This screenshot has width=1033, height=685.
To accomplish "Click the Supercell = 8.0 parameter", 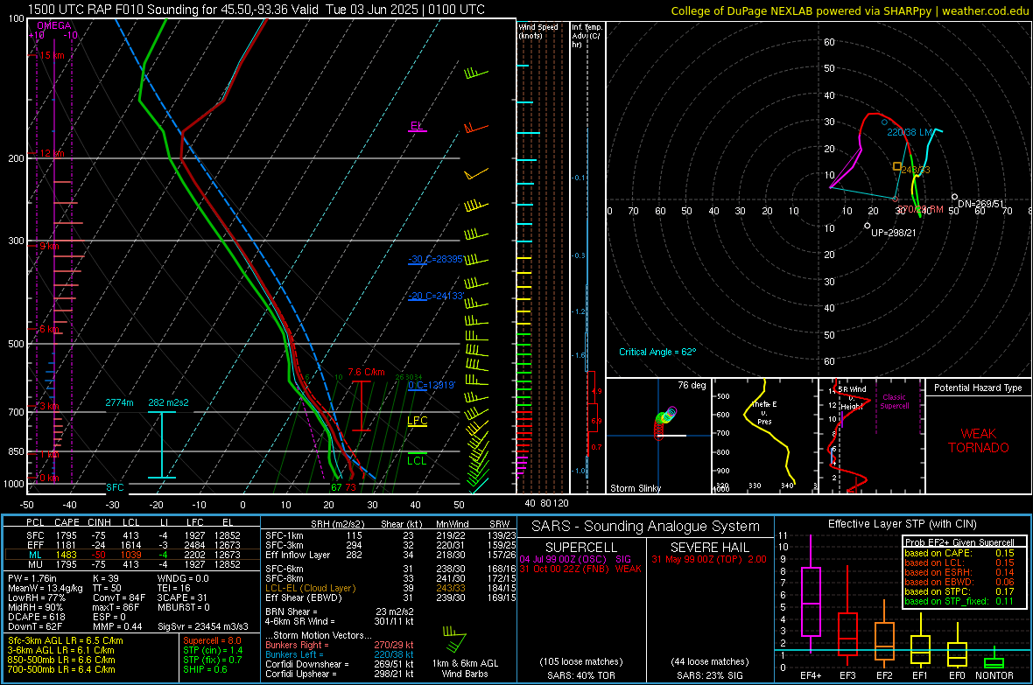I will point(212,640).
